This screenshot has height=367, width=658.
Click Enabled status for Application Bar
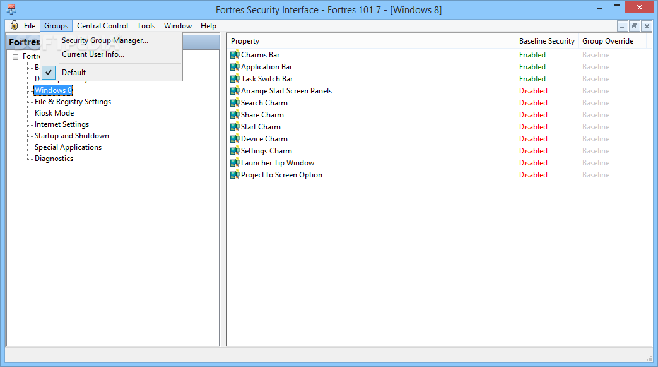(532, 67)
